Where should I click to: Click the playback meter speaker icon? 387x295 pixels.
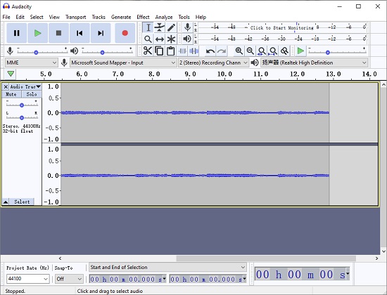[188, 39]
